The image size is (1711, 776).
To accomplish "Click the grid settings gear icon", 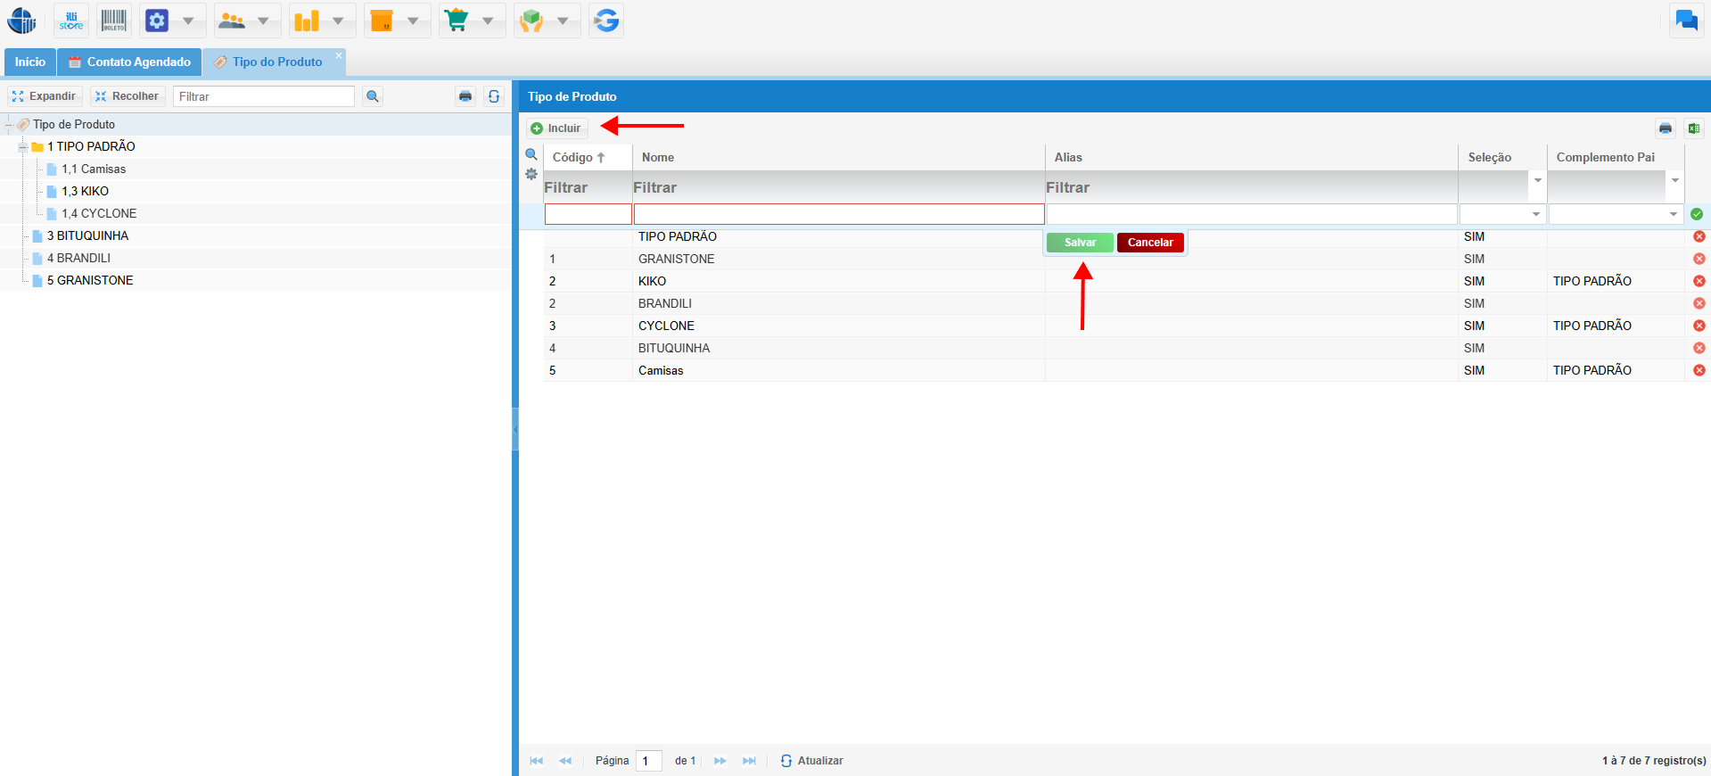I will pyautogui.click(x=531, y=175).
